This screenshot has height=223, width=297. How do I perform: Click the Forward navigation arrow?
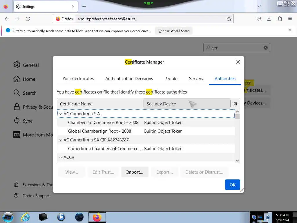[x=17, y=19]
